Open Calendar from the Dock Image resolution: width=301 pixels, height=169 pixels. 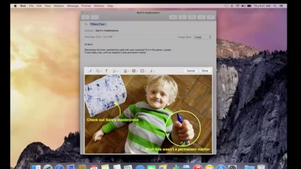[x=94, y=167]
